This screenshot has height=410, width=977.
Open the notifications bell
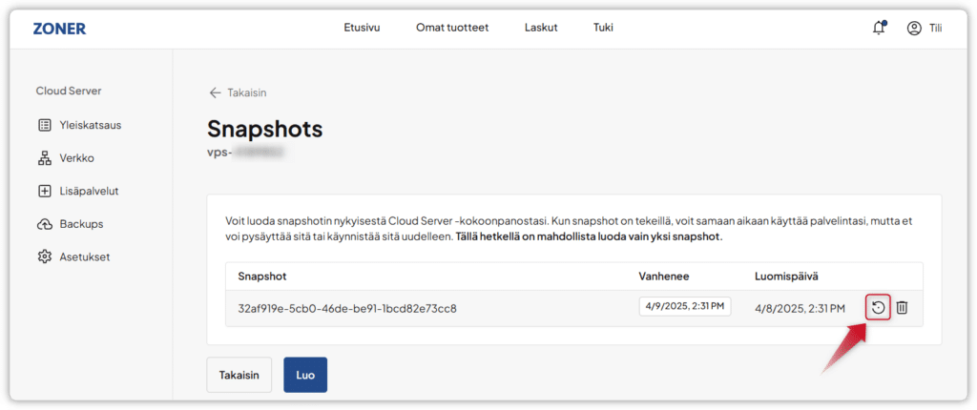[x=879, y=28]
